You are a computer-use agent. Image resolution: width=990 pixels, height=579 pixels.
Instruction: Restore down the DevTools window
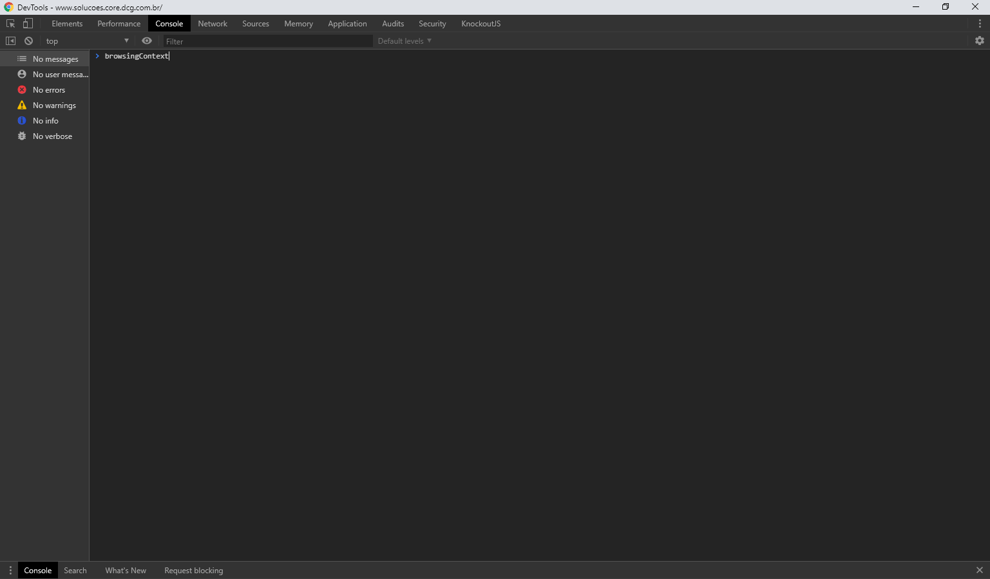[946, 7]
